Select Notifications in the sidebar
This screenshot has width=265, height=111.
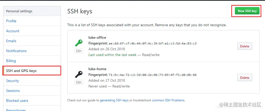(x=16, y=51)
